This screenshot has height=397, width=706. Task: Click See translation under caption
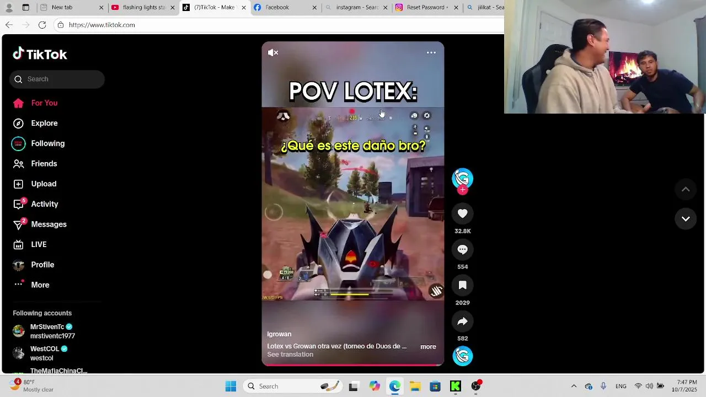pyautogui.click(x=290, y=355)
